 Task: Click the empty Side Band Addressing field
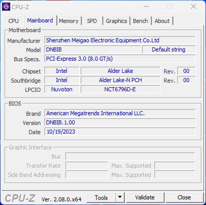coord(87,174)
